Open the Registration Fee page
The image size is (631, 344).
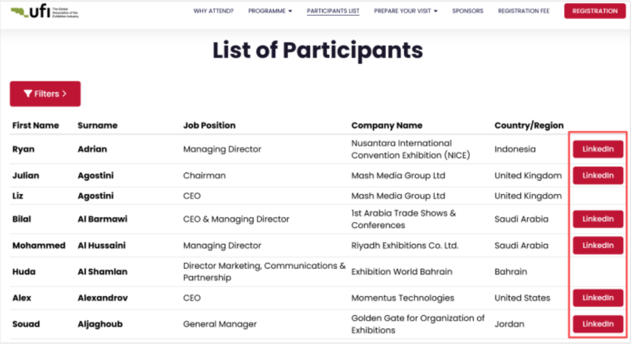523,11
